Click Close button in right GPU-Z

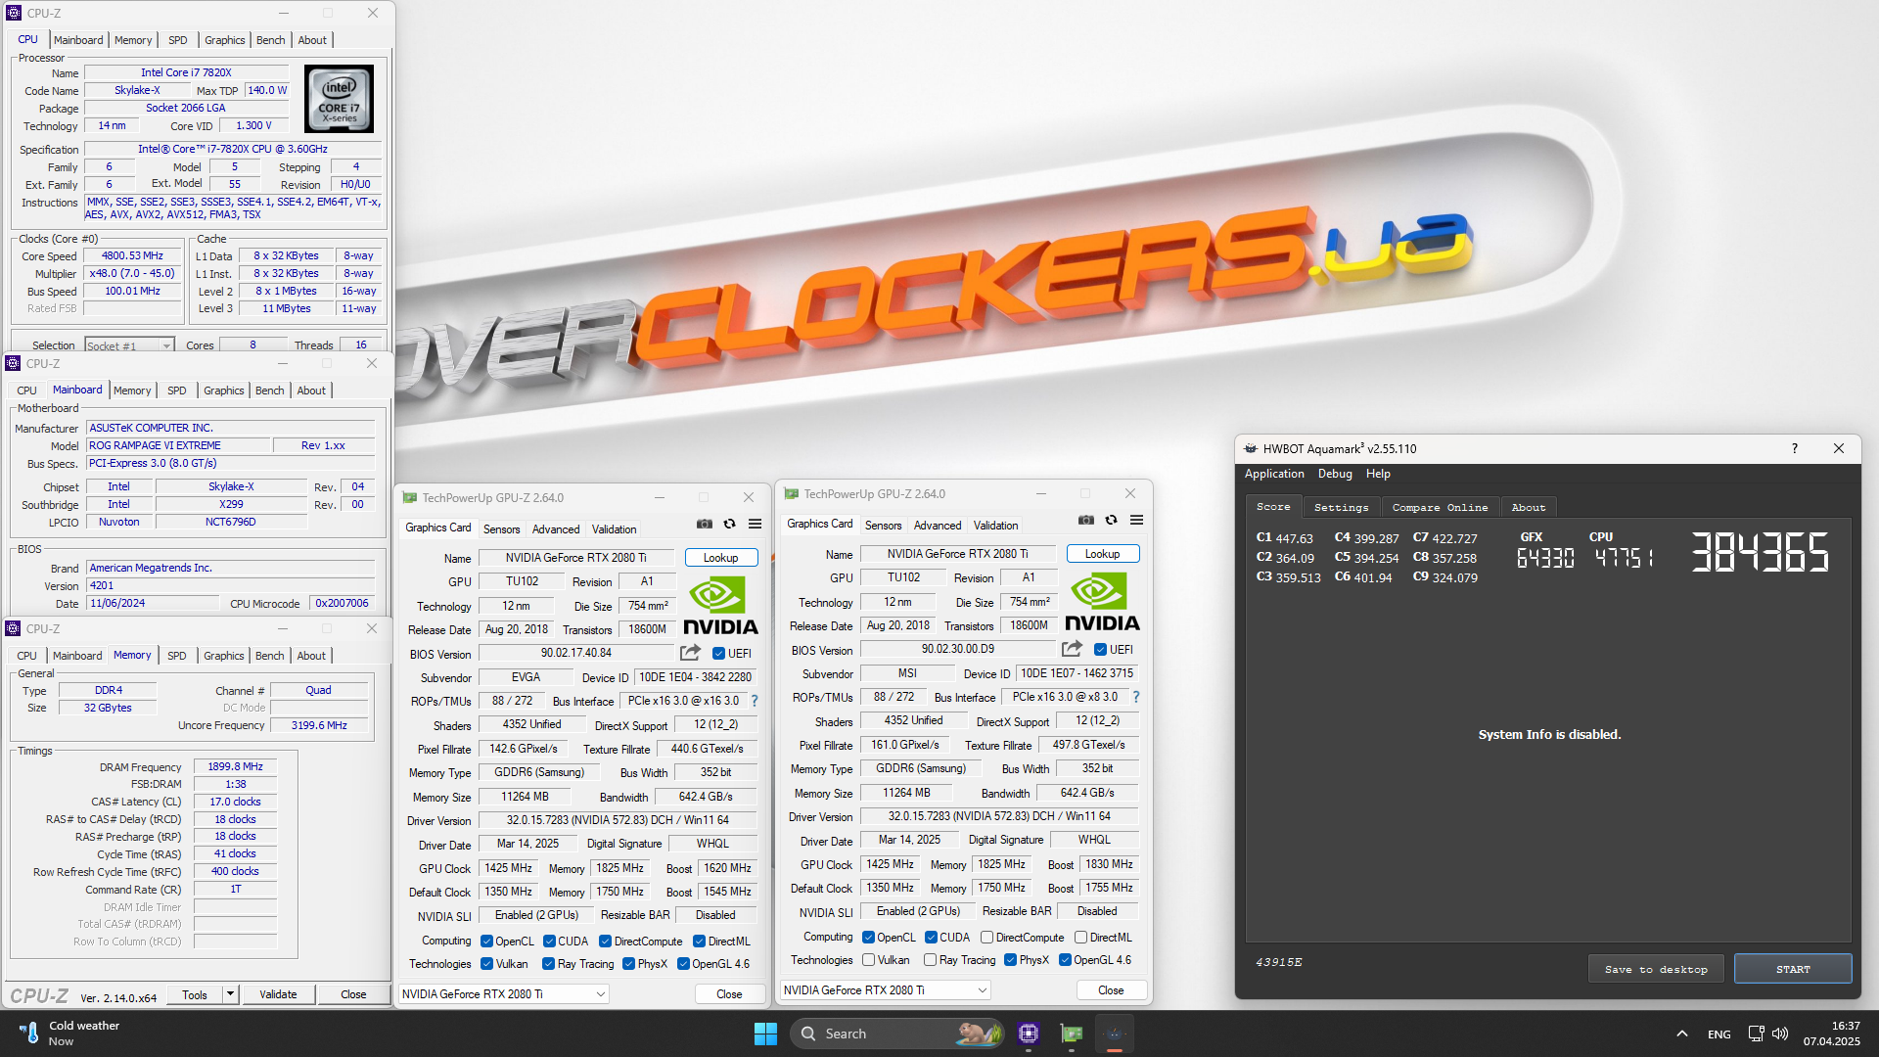[1111, 990]
